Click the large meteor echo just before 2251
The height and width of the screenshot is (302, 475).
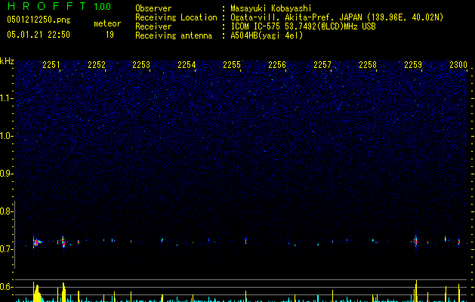tap(37, 242)
